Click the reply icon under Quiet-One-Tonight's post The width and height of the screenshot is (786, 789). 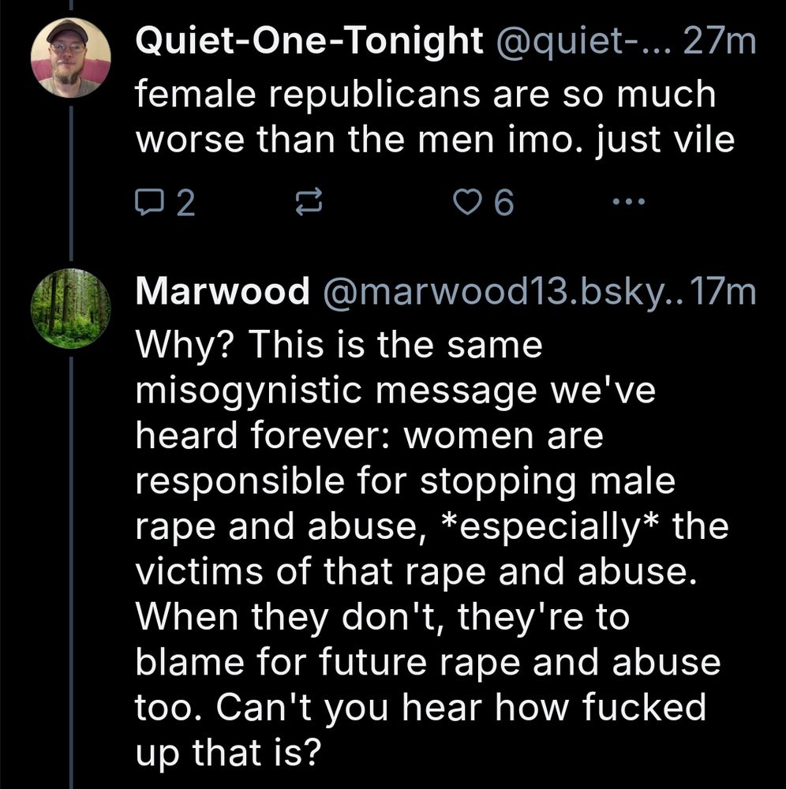tap(148, 204)
